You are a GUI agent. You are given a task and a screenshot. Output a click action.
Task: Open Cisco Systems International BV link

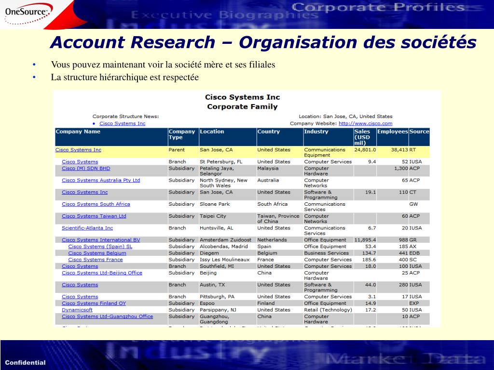(x=101, y=240)
